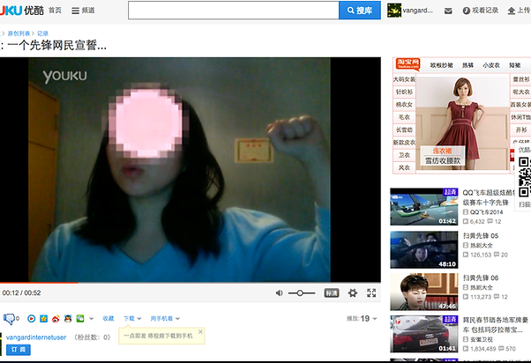Mute the video with the speaker icon

(279, 293)
